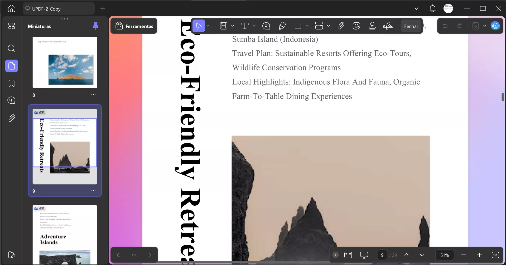
Task: Click the zoom in plus button
Action: (x=479, y=255)
